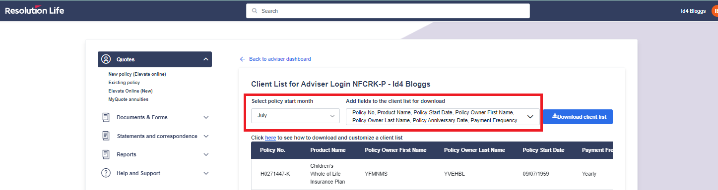Open New policy (Elevate online)

coord(137,74)
